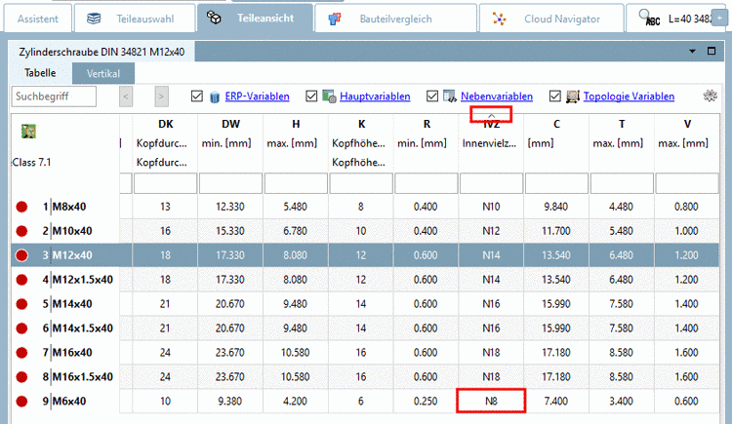Go to next search result arrow
Screen dimensions: 732x424
click(x=161, y=96)
